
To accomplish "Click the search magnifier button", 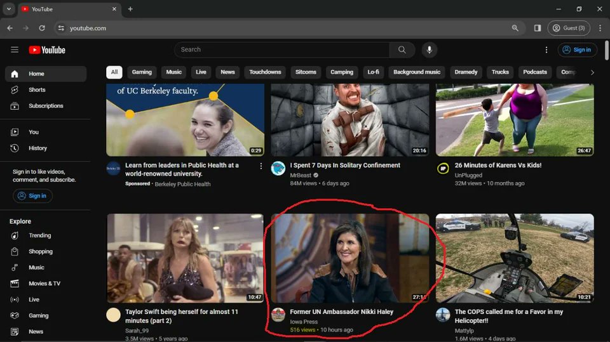I will (402, 49).
